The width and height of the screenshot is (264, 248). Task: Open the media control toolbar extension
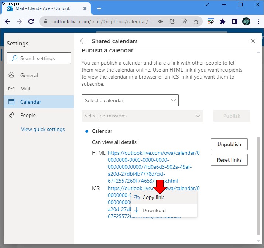tap(210, 21)
